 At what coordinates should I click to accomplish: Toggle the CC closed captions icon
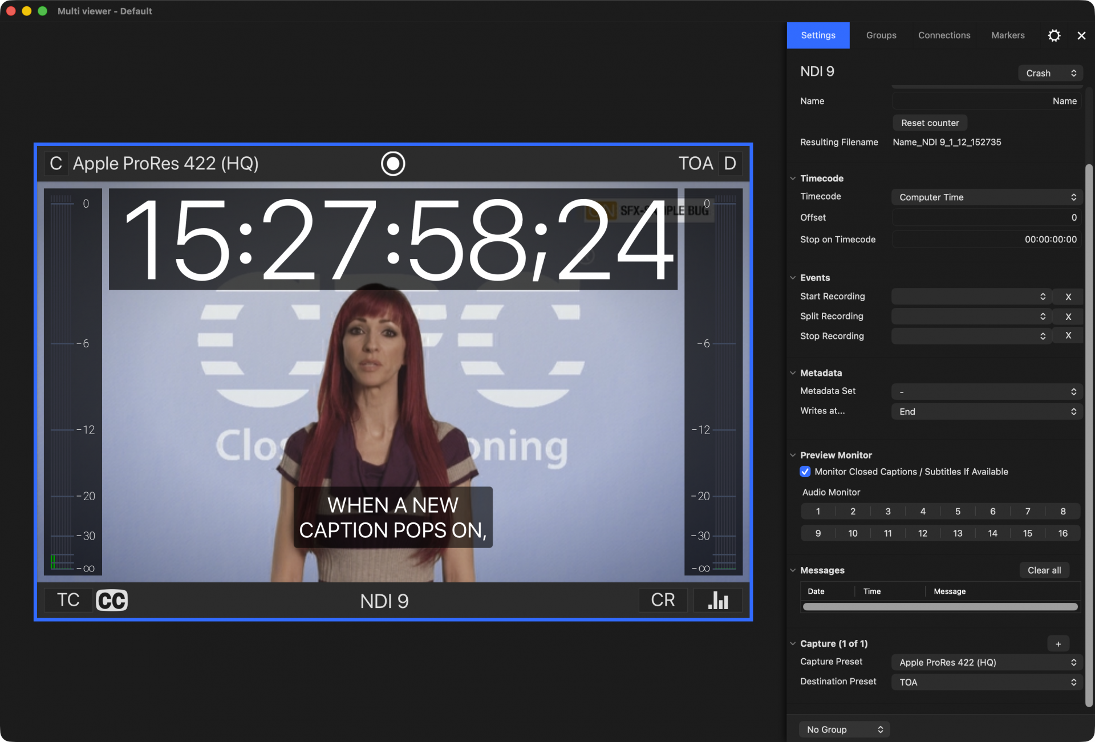(x=112, y=600)
